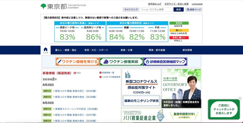The height and width of the screenshot is (123, 243).
Task: Open the ワクチン接種実績 chart banner
Action: pyautogui.click(x=121, y=62)
